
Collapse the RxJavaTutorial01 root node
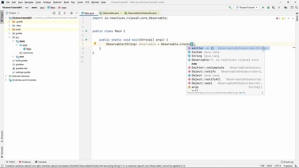pyautogui.click(x=6, y=18)
